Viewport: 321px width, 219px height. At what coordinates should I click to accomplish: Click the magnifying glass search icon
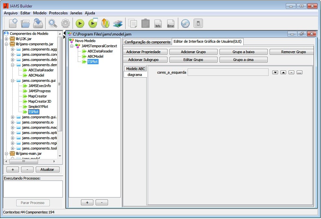[52, 23]
